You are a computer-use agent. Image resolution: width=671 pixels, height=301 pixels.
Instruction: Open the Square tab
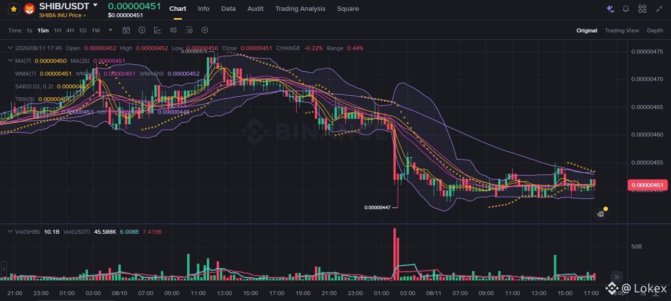[x=348, y=9]
